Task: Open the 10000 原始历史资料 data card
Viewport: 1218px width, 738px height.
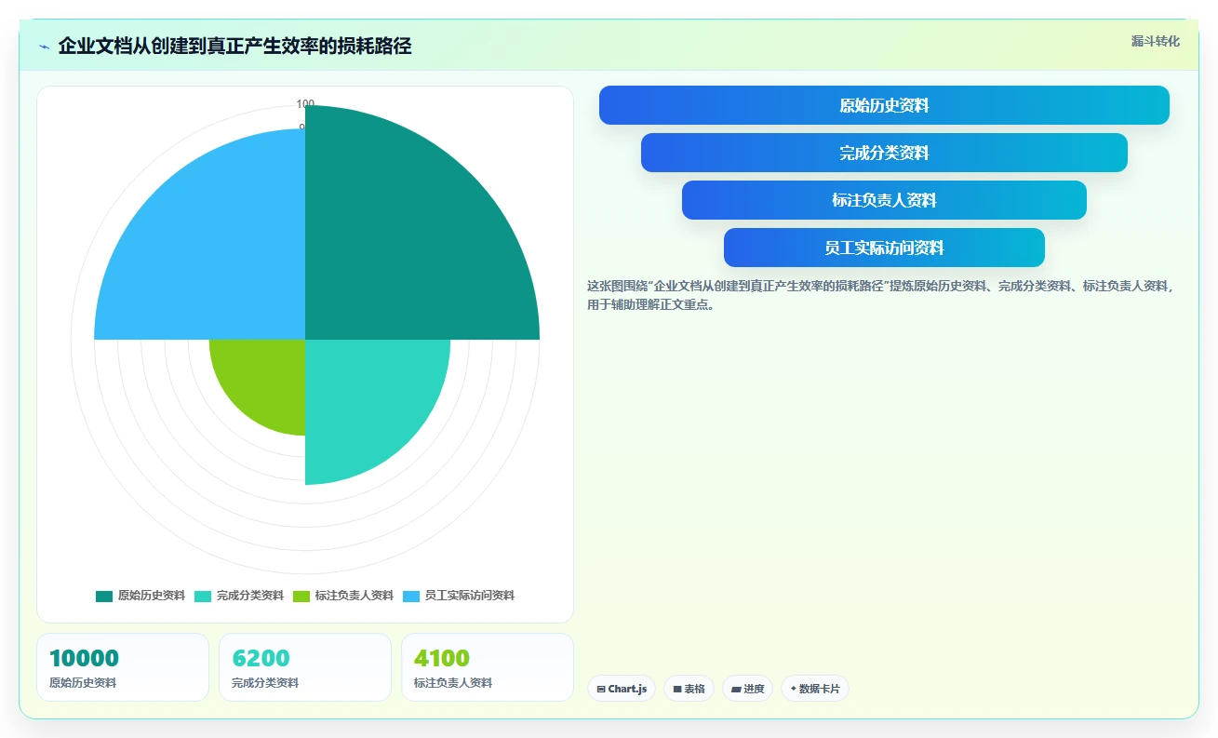Action: (x=123, y=667)
